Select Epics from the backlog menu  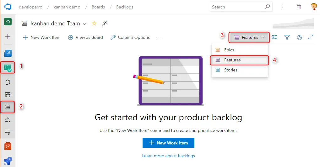pos(229,50)
